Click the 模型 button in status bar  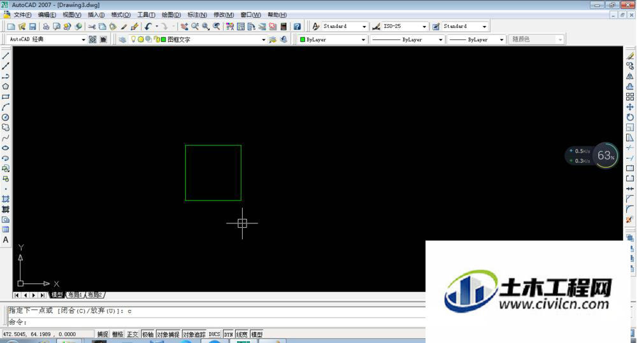point(257,334)
